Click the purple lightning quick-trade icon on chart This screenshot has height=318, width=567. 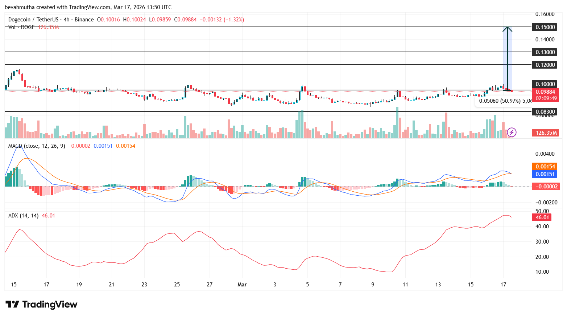[511, 132]
